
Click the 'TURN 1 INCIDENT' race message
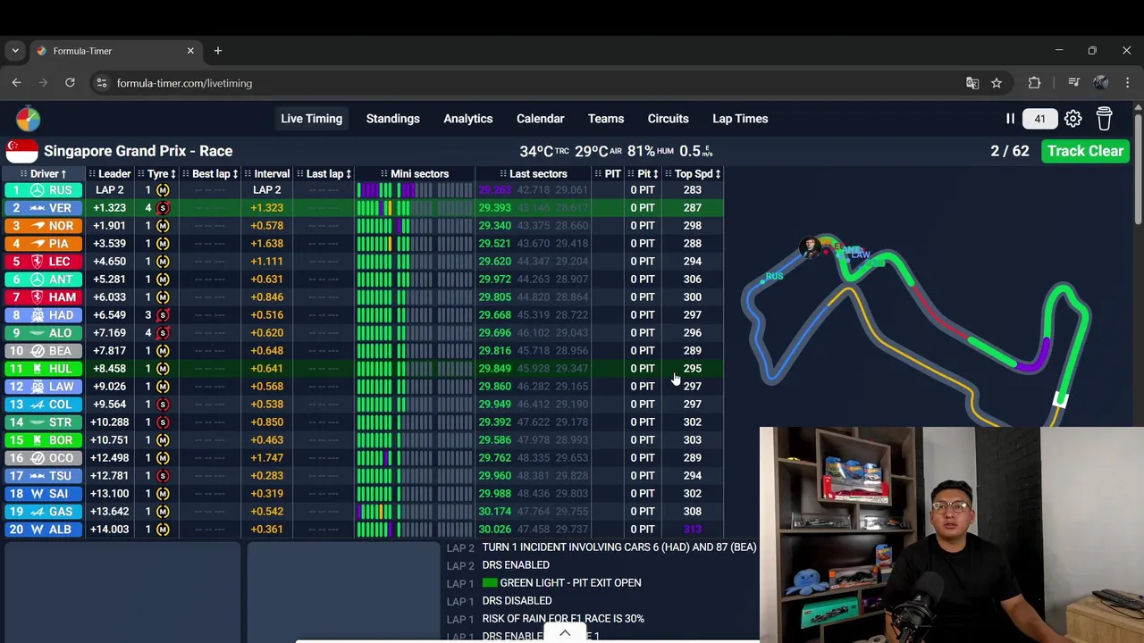(x=618, y=547)
